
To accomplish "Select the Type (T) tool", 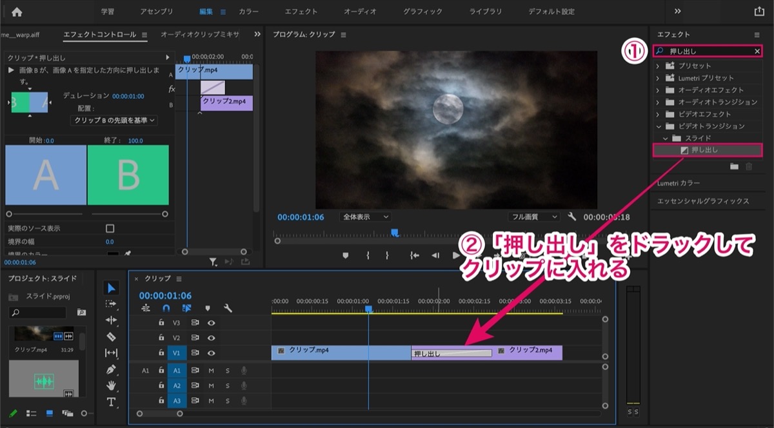I will 112,402.
